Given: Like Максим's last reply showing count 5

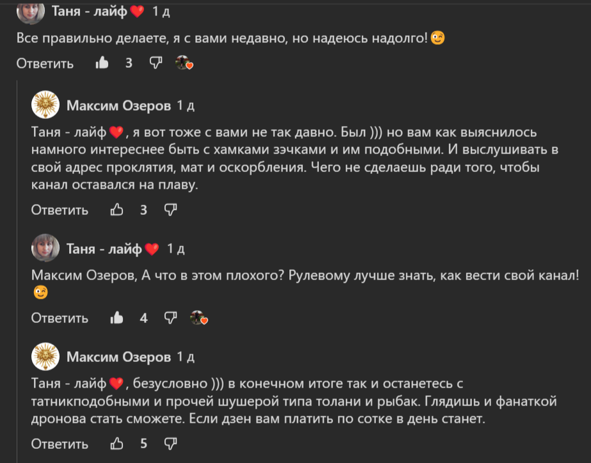Looking at the screenshot, I should point(116,443).
